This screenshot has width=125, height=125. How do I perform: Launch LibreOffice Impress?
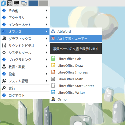(76, 72)
